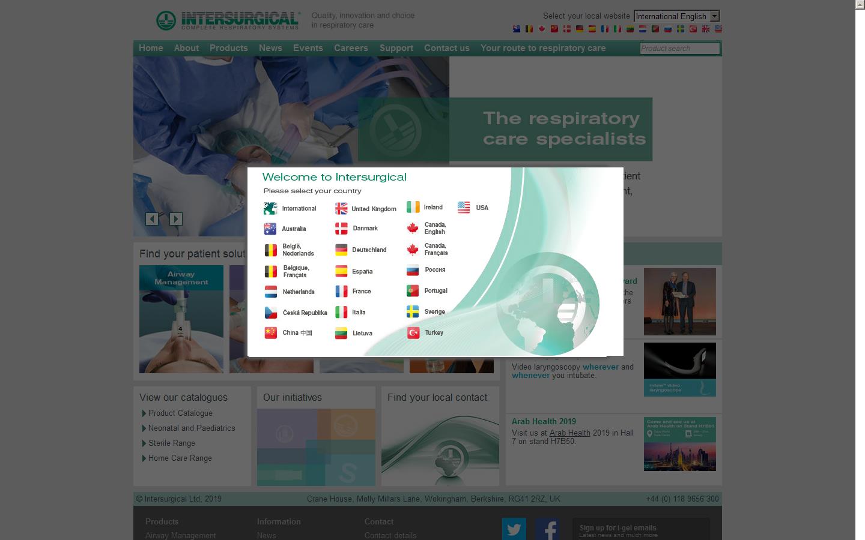Select the United Kingdom flag
Image resolution: width=865 pixels, height=540 pixels.
[x=341, y=209]
